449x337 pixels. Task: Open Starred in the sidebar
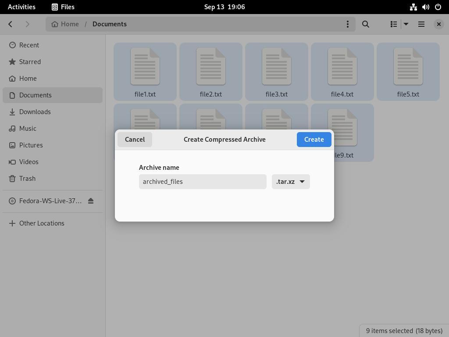pyautogui.click(x=53, y=62)
